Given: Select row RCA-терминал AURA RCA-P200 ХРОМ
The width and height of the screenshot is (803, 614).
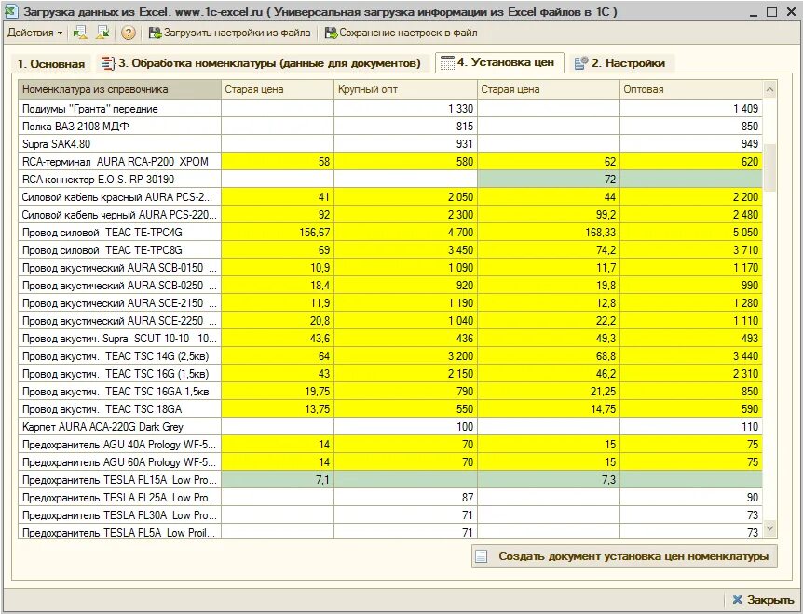Looking at the screenshot, I should coord(390,162).
